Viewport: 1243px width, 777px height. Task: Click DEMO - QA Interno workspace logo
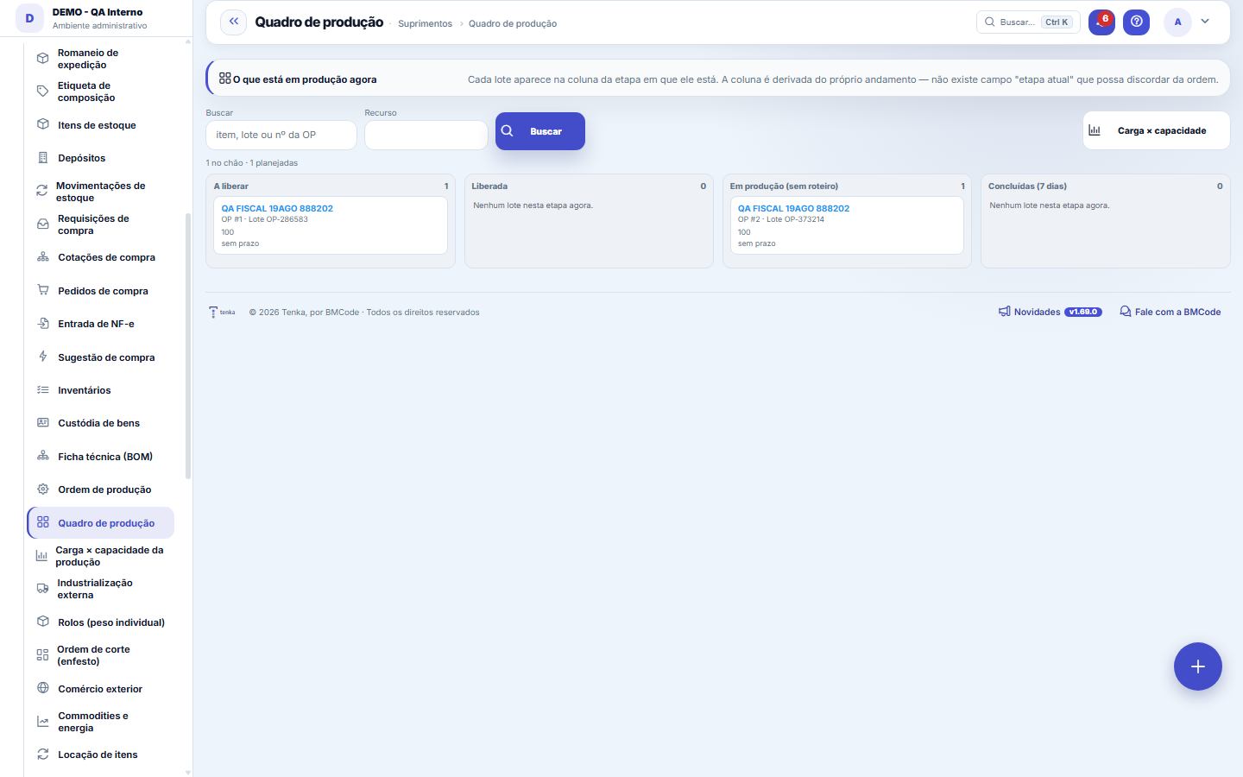29,18
